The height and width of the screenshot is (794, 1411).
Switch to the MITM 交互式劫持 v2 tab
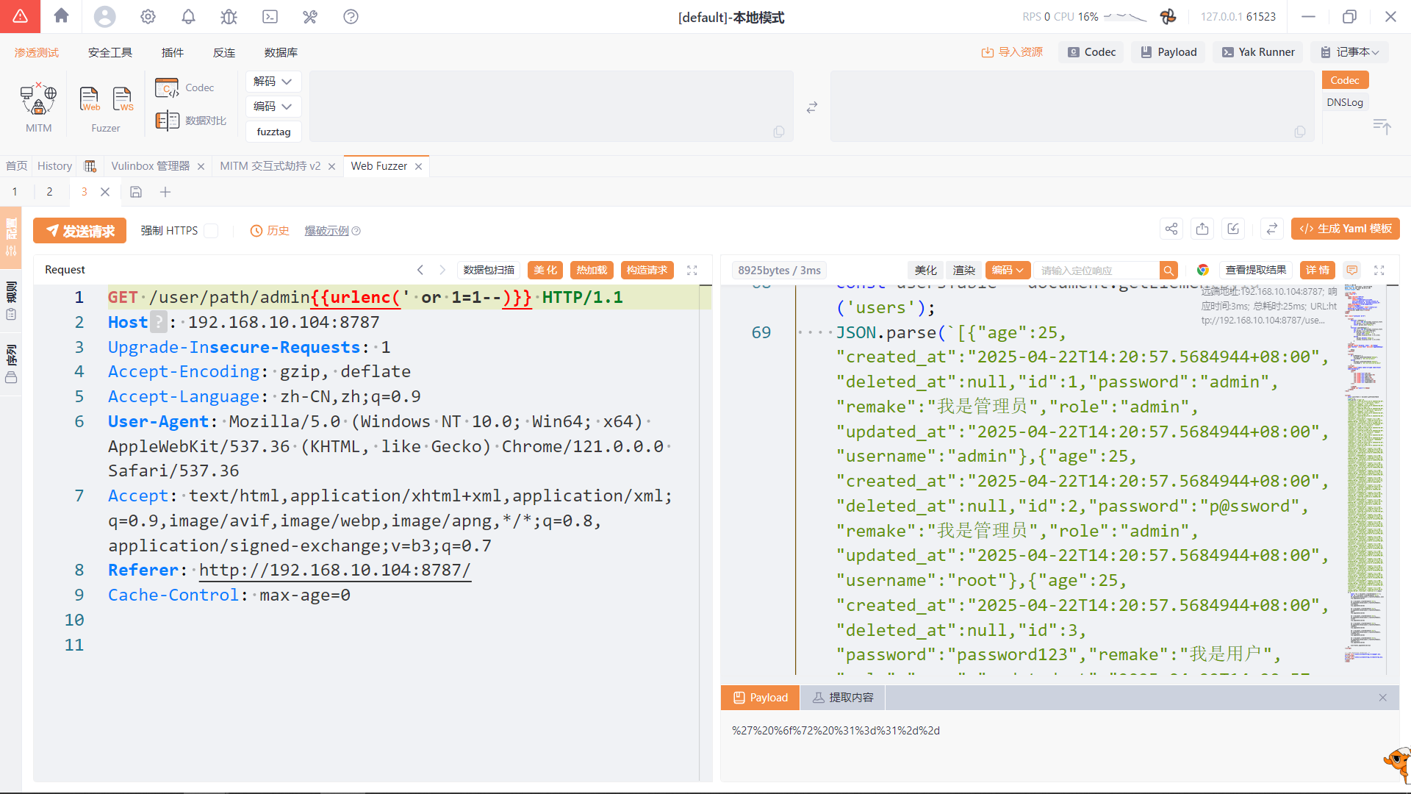click(x=270, y=166)
